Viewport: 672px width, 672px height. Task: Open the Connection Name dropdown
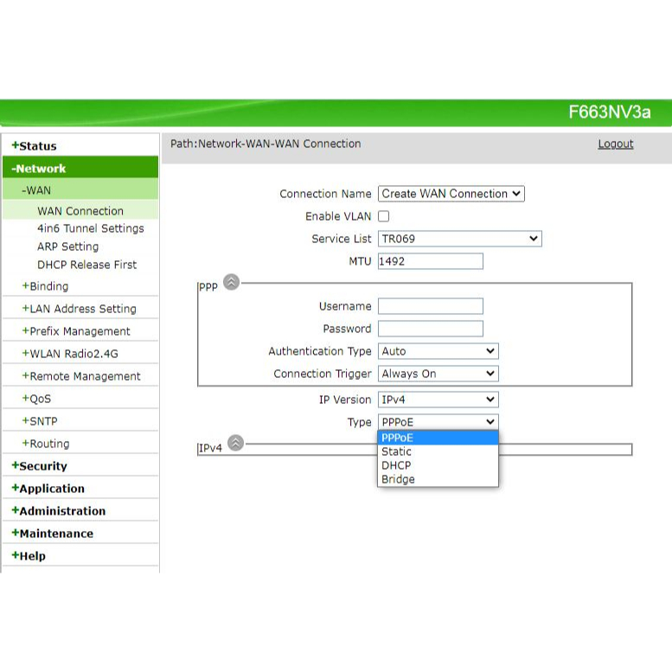coord(451,194)
